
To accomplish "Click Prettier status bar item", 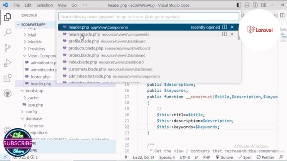I will (265, 157).
